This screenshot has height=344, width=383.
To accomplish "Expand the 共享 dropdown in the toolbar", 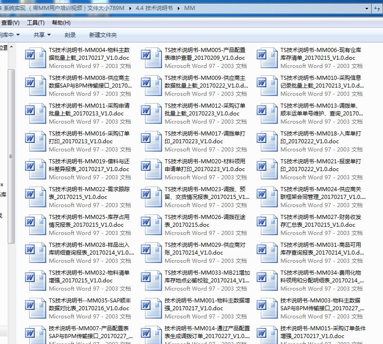I will [49, 35].
